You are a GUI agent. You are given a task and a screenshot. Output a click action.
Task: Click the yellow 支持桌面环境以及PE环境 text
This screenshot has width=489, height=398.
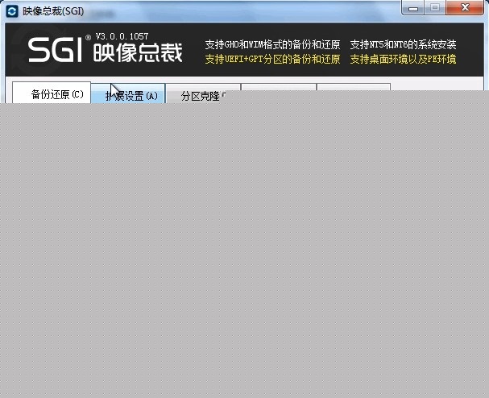tap(403, 59)
